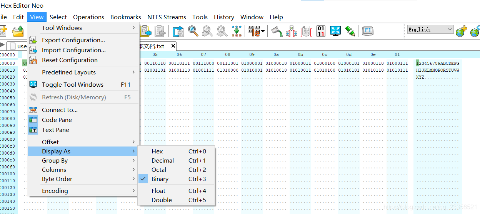Click the first grayed-out magnifier icon
The image size is (480, 214).
[x=207, y=31]
